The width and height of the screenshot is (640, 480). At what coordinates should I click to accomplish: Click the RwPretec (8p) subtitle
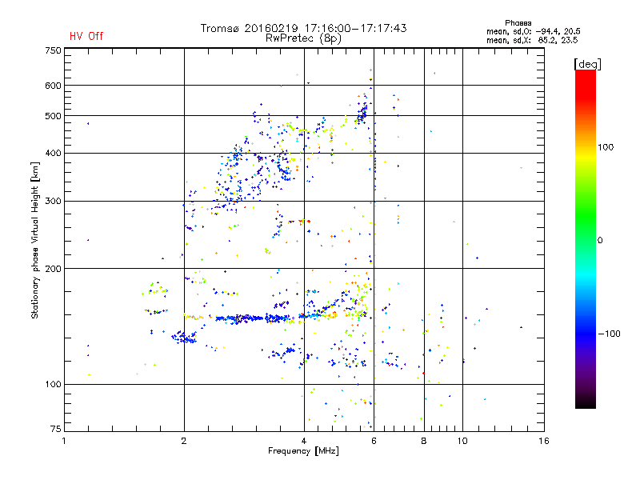tap(303, 38)
